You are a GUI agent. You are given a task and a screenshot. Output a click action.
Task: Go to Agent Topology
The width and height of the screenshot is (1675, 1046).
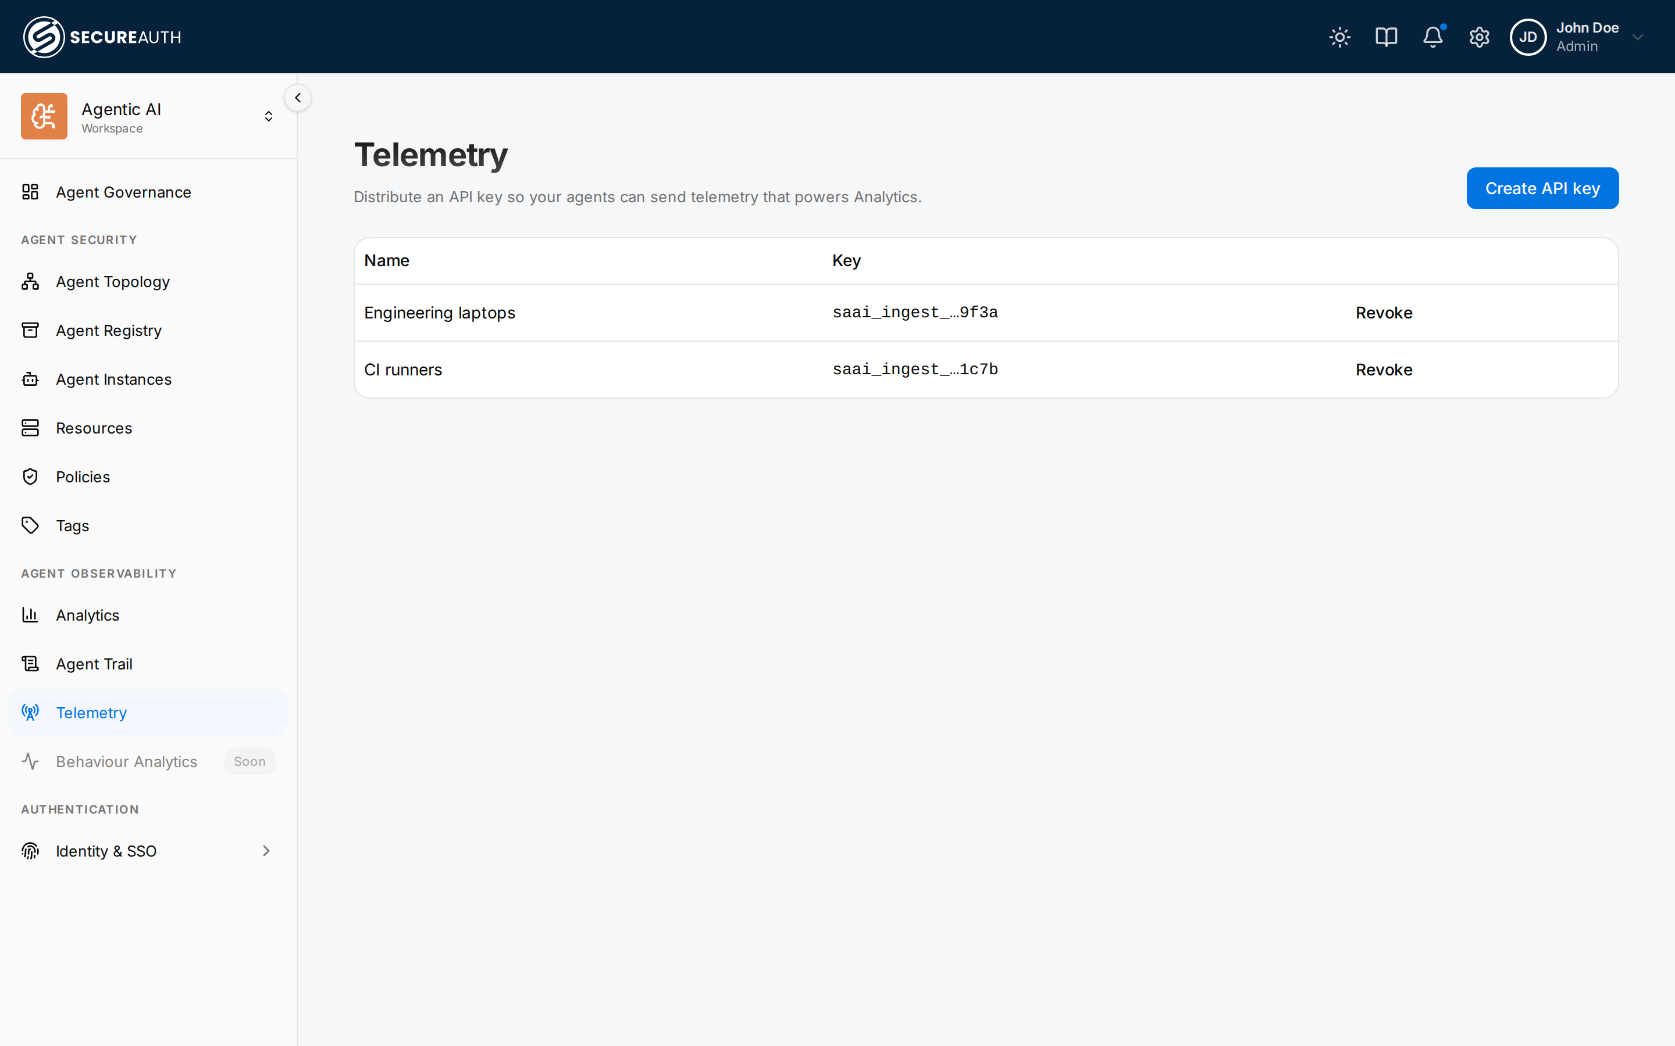click(x=113, y=282)
